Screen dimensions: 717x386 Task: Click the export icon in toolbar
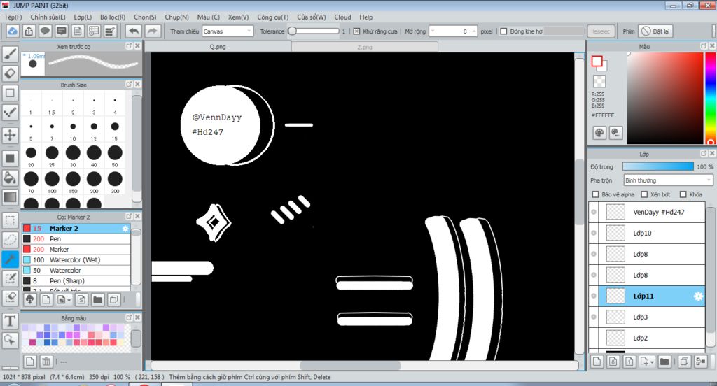[x=29, y=31]
